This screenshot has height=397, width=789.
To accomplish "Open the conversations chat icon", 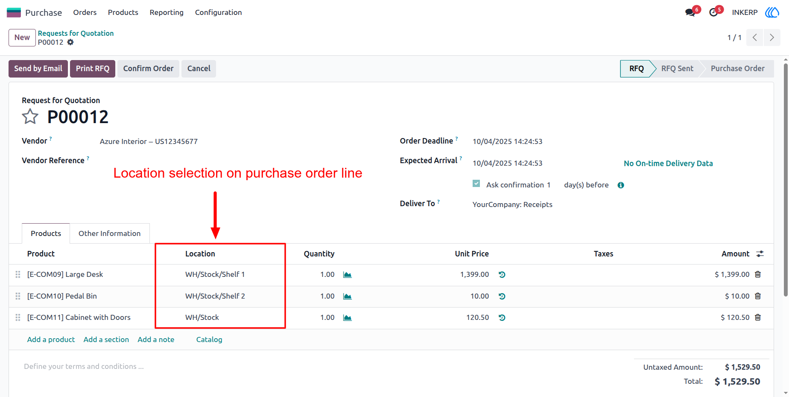I will point(690,12).
